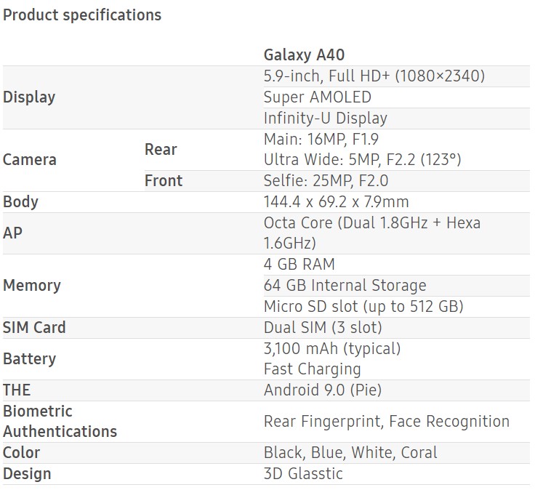Select the Front camera sub-label
The height and width of the screenshot is (498, 535).
(x=164, y=181)
